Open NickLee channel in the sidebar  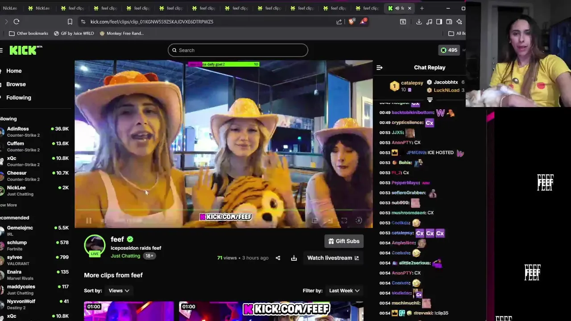(x=35, y=190)
